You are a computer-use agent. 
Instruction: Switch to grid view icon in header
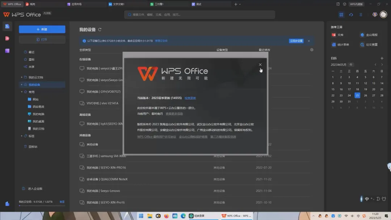(341, 15)
